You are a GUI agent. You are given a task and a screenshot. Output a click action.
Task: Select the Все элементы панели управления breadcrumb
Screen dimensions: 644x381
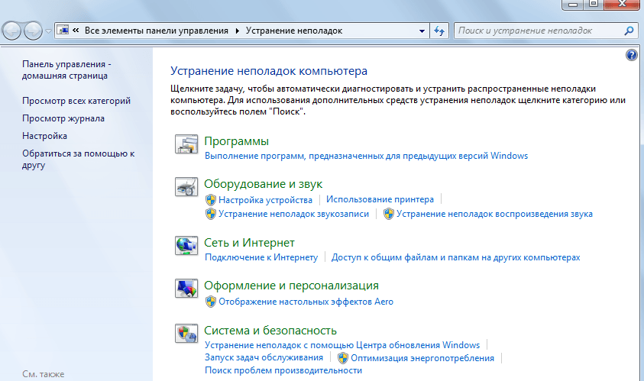point(156,31)
